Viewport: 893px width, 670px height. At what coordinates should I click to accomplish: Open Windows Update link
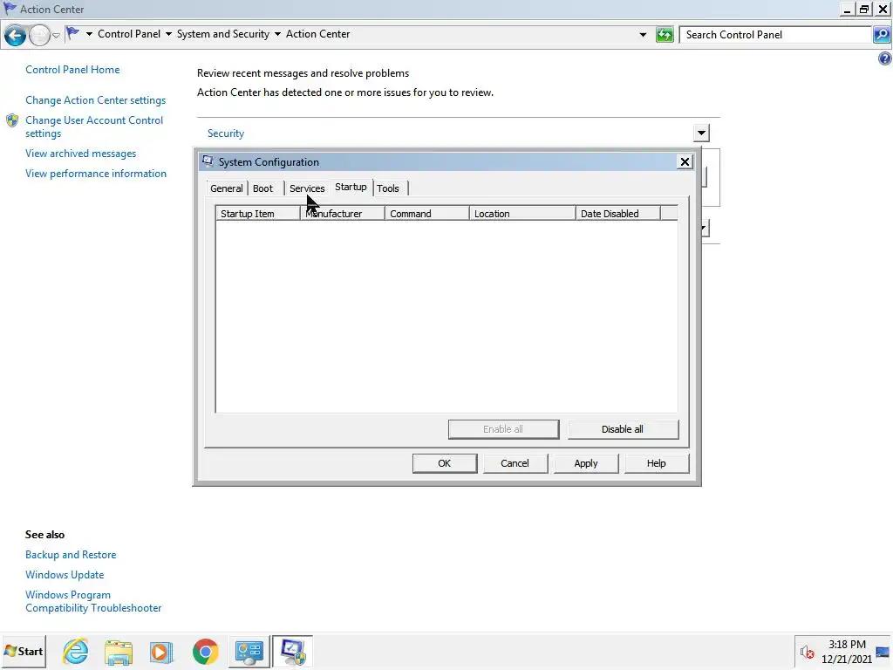click(x=65, y=575)
